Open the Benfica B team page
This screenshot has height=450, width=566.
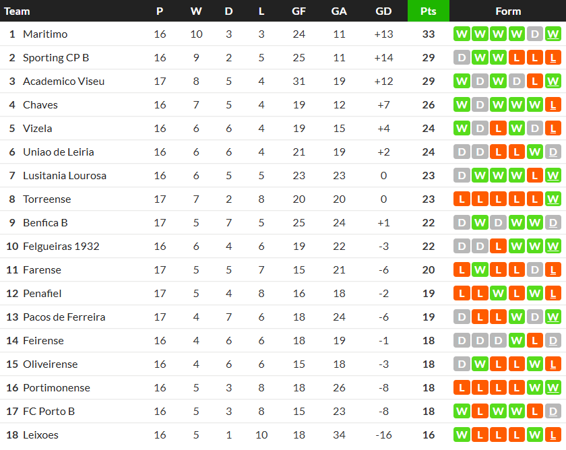coord(45,223)
